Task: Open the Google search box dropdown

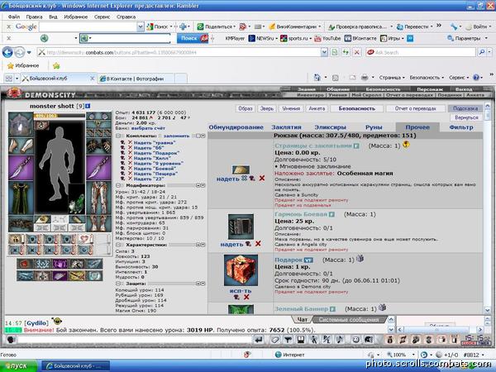Action: coord(141,27)
